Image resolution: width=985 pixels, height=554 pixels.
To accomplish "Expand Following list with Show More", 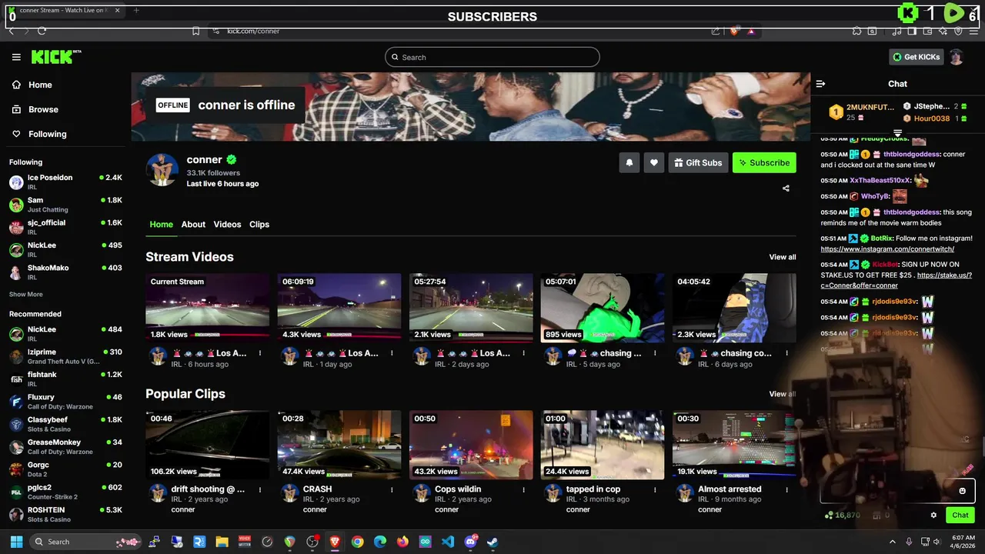I will 26,294.
